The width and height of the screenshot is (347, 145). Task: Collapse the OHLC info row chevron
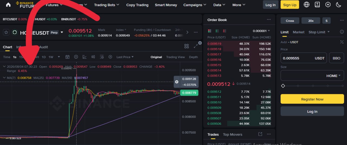click(4, 66)
